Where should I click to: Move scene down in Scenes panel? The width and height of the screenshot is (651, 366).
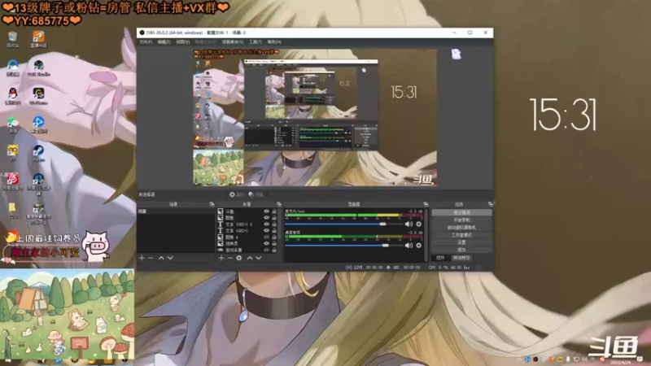tap(170, 258)
